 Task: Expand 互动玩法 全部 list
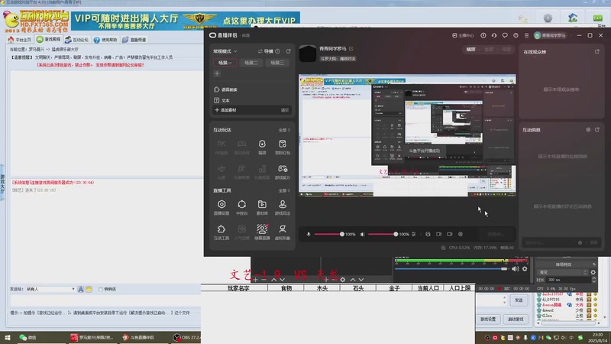(284, 130)
